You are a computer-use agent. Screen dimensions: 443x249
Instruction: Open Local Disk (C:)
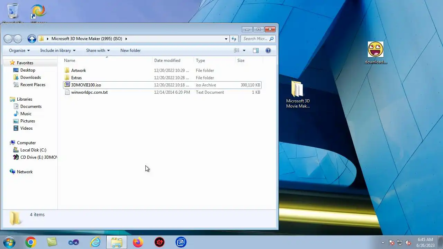point(33,150)
